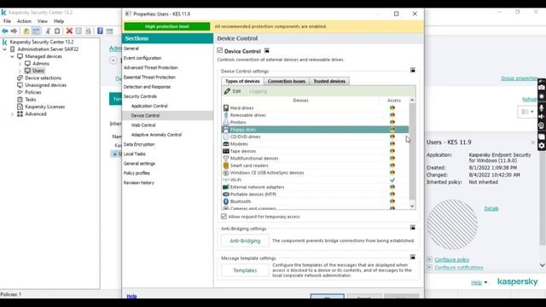Click the Wi-Fi access checkmark icon

click(392, 180)
